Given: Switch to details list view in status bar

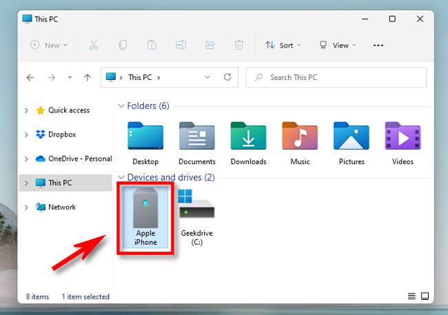Looking at the screenshot, I should click(411, 296).
